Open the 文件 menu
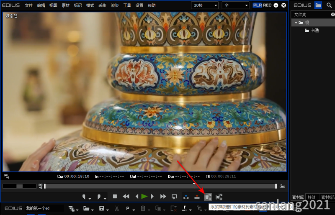Viewport: 335px width, 215px height. [28, 5]
